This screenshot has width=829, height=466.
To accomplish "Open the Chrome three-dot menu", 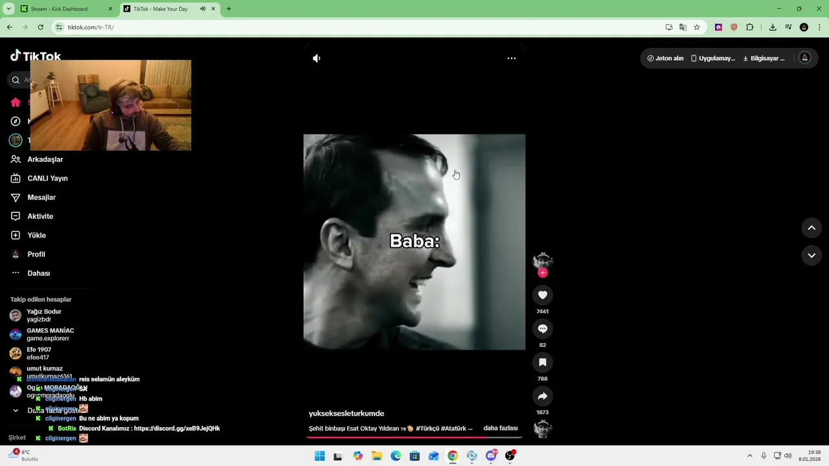I will [x=819, y=27].
